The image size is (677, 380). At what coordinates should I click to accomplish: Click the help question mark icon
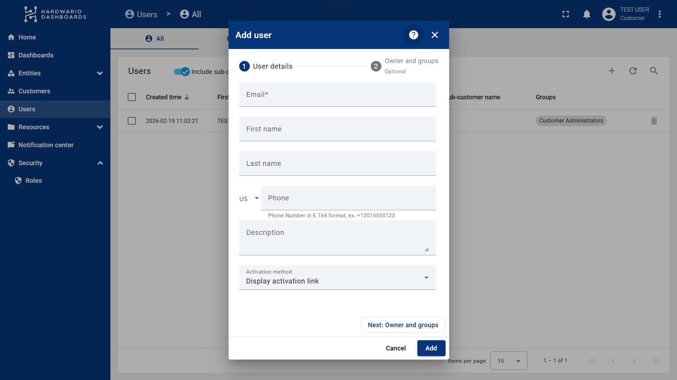click(413, 35)
